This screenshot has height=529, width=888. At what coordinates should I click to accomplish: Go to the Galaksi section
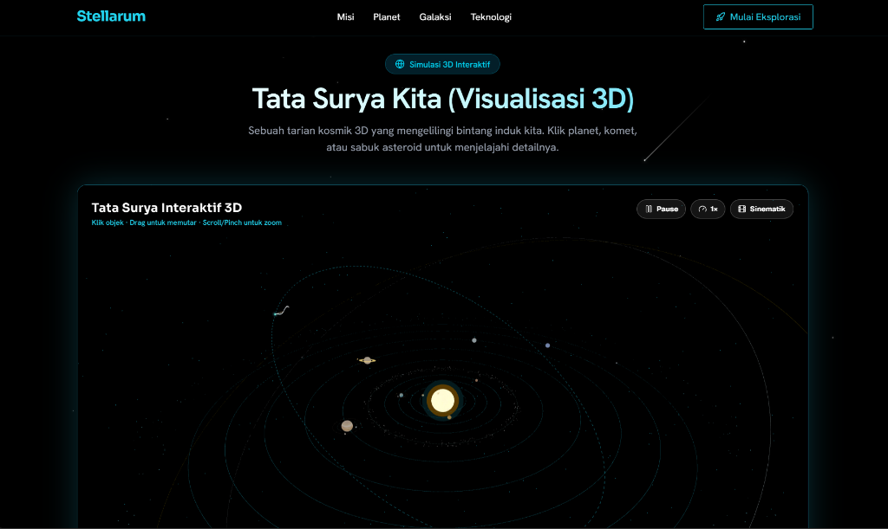point(435,17)
